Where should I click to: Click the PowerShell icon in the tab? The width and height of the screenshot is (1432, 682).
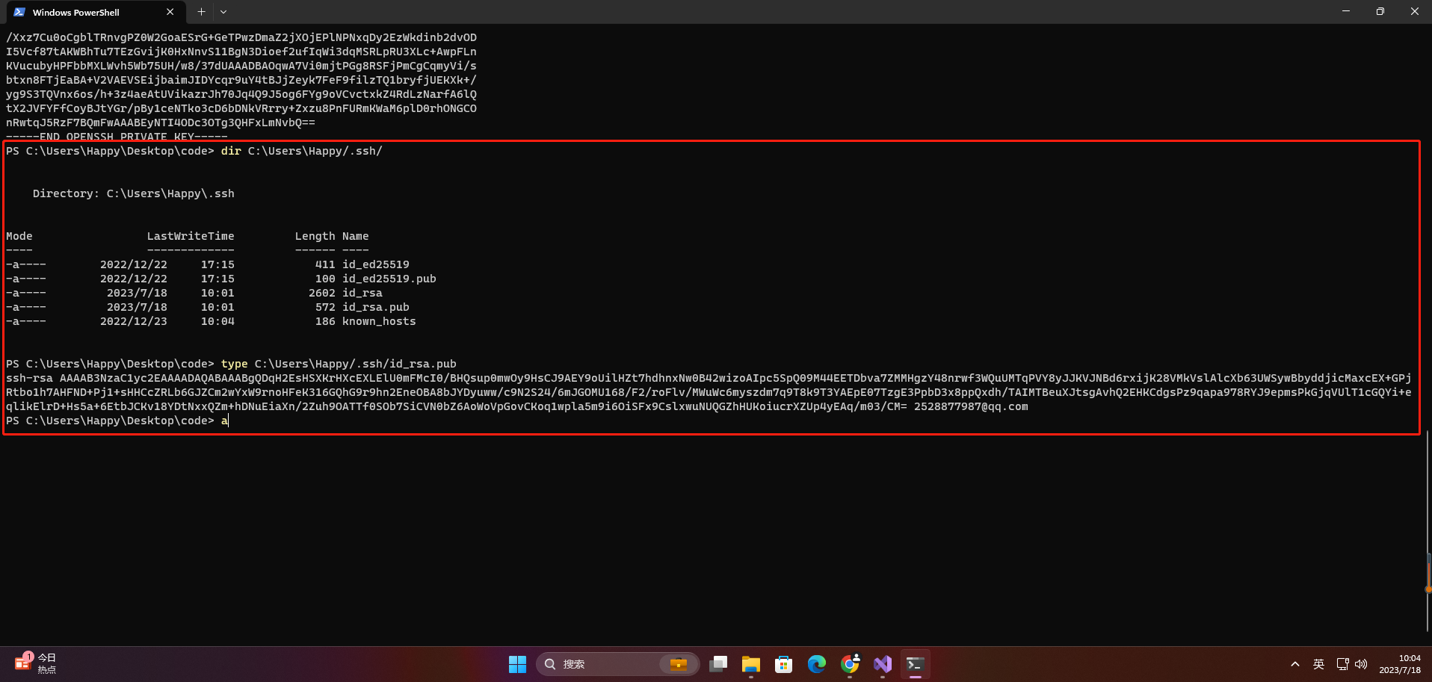tap(19, 12)
